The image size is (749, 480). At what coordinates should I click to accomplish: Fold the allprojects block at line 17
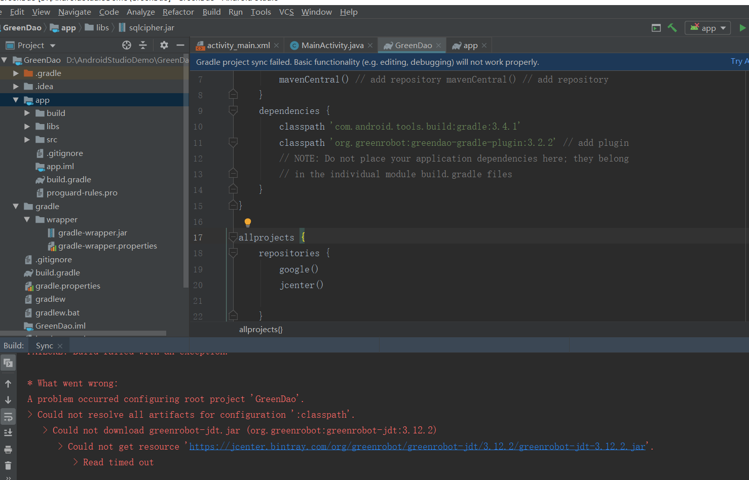point(233,237)
